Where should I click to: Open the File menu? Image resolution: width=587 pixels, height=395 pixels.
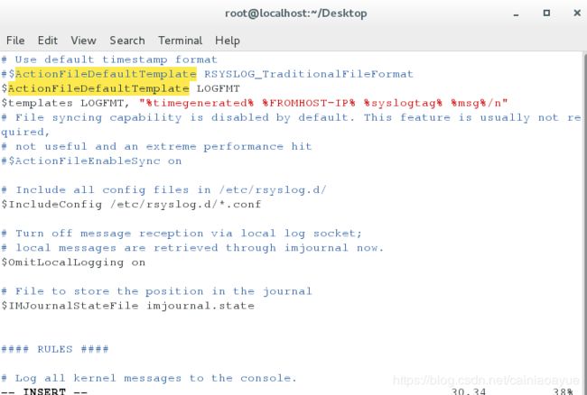[15, 41]
